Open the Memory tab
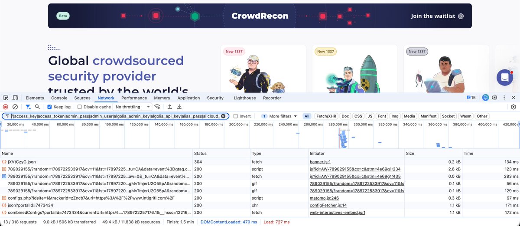 click(162, 98)
